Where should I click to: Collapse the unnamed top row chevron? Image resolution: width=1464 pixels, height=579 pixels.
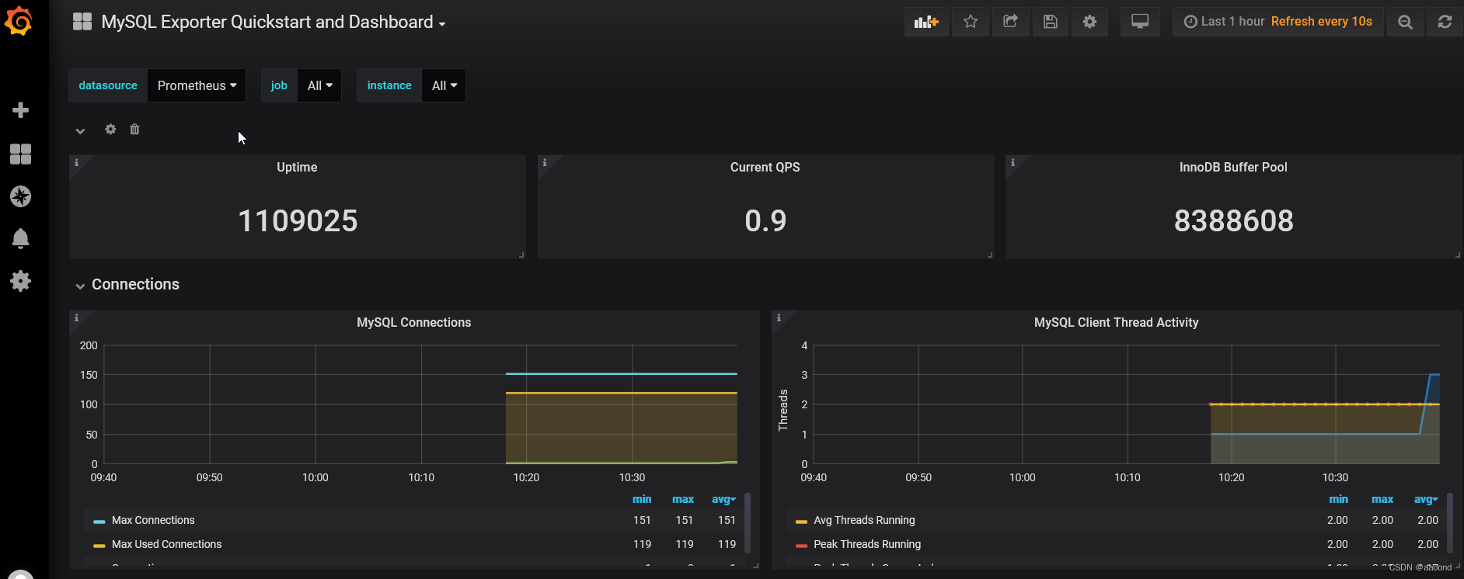pos(80,130)
